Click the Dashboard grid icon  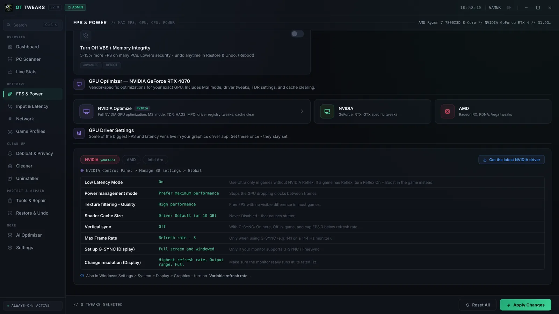click(x=10, y=47)
